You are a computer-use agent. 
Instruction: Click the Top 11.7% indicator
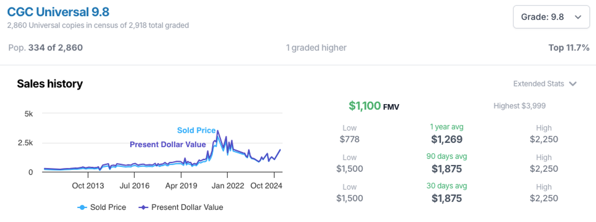569,47
